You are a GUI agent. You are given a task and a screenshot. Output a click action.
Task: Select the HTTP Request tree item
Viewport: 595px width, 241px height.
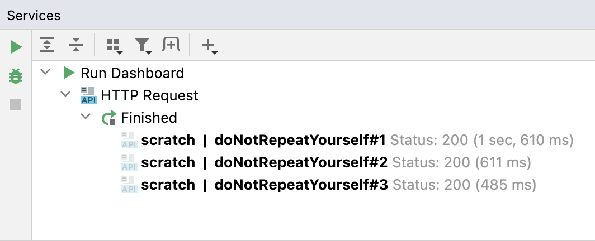point(149,95)
